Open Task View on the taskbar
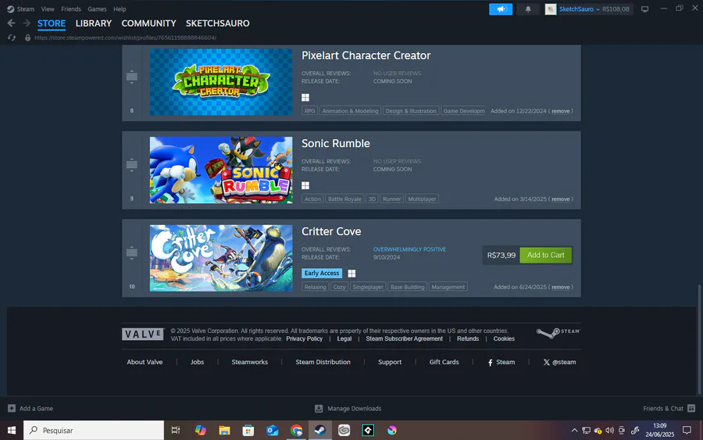The width and height of the screenshot is (703, 440). tap(175, 430)
